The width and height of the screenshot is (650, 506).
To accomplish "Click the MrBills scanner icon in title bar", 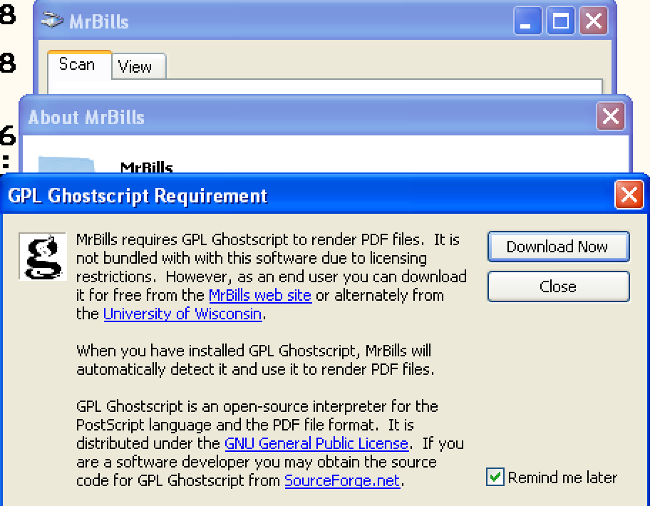I will 52,20.
